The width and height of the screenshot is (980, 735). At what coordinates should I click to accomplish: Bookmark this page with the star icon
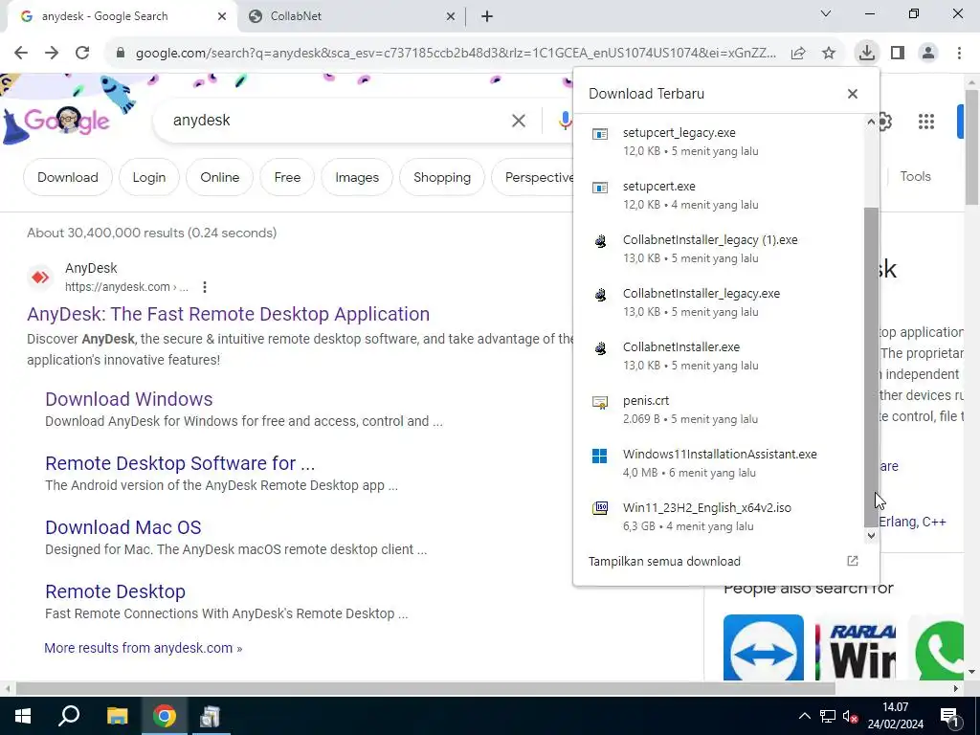[x=829, y=54]
